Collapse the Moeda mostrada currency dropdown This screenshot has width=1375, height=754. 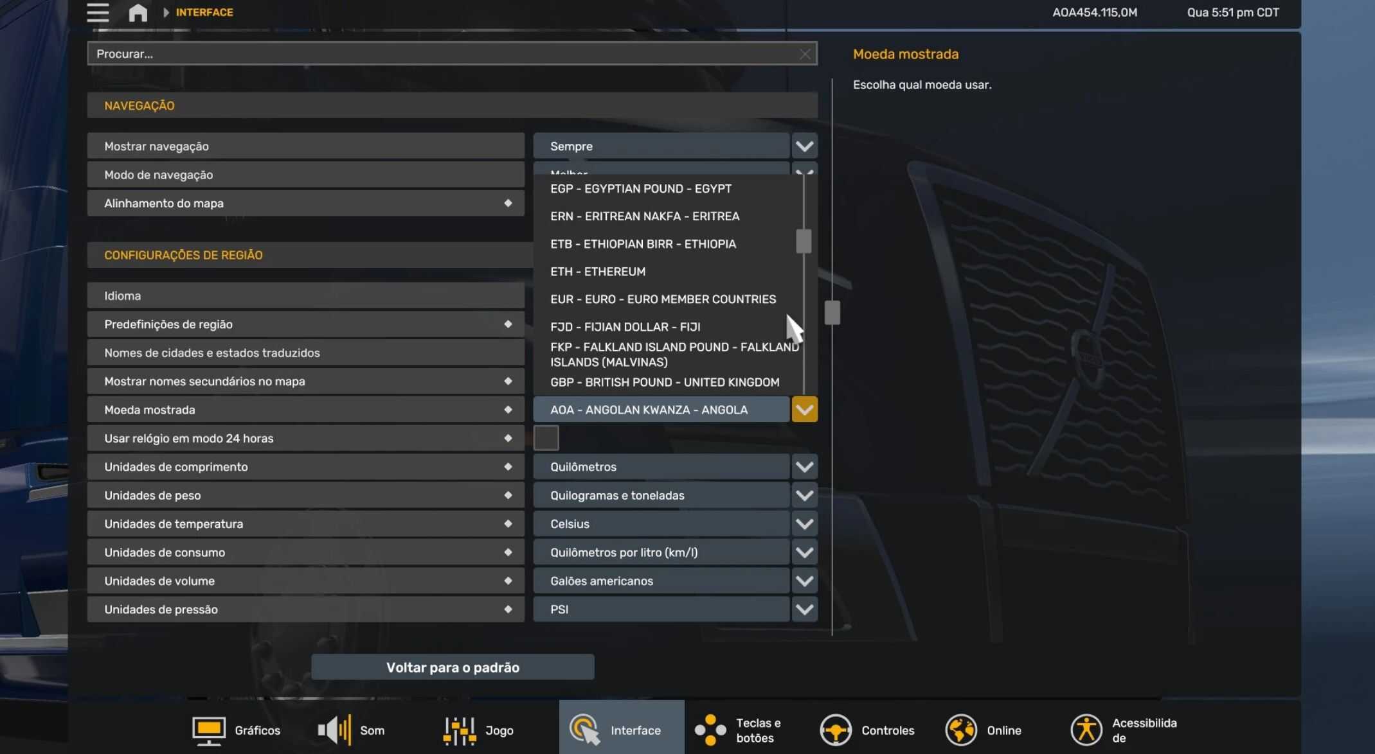pos(804,410)
